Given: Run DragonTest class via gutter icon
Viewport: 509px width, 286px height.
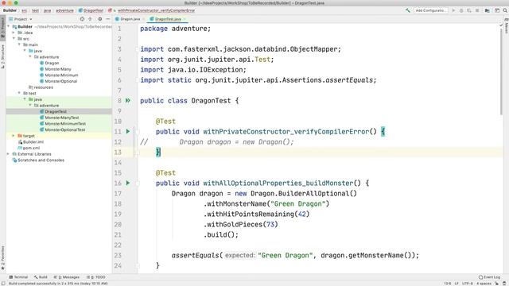Looking at the screenshot, I should click(128, 101).
